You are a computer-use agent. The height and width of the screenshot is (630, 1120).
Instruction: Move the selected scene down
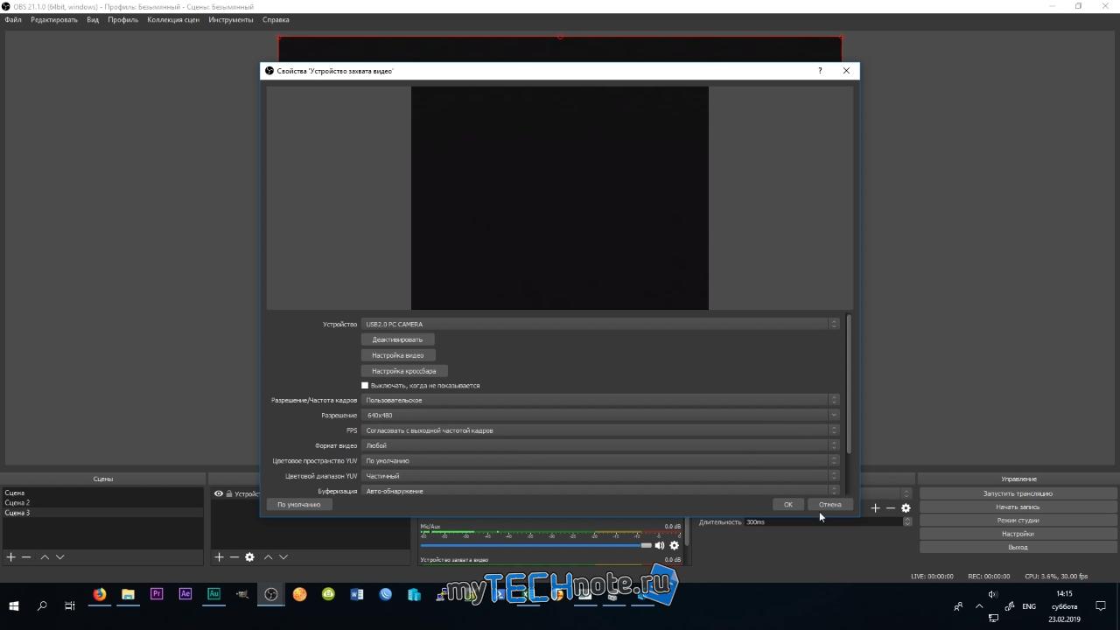click(x=59, y=557)
